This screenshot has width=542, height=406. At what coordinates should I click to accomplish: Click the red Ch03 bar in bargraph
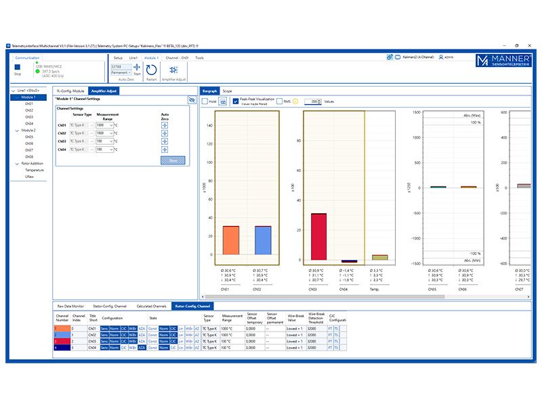pyautogui.click(x=318, y=237)
